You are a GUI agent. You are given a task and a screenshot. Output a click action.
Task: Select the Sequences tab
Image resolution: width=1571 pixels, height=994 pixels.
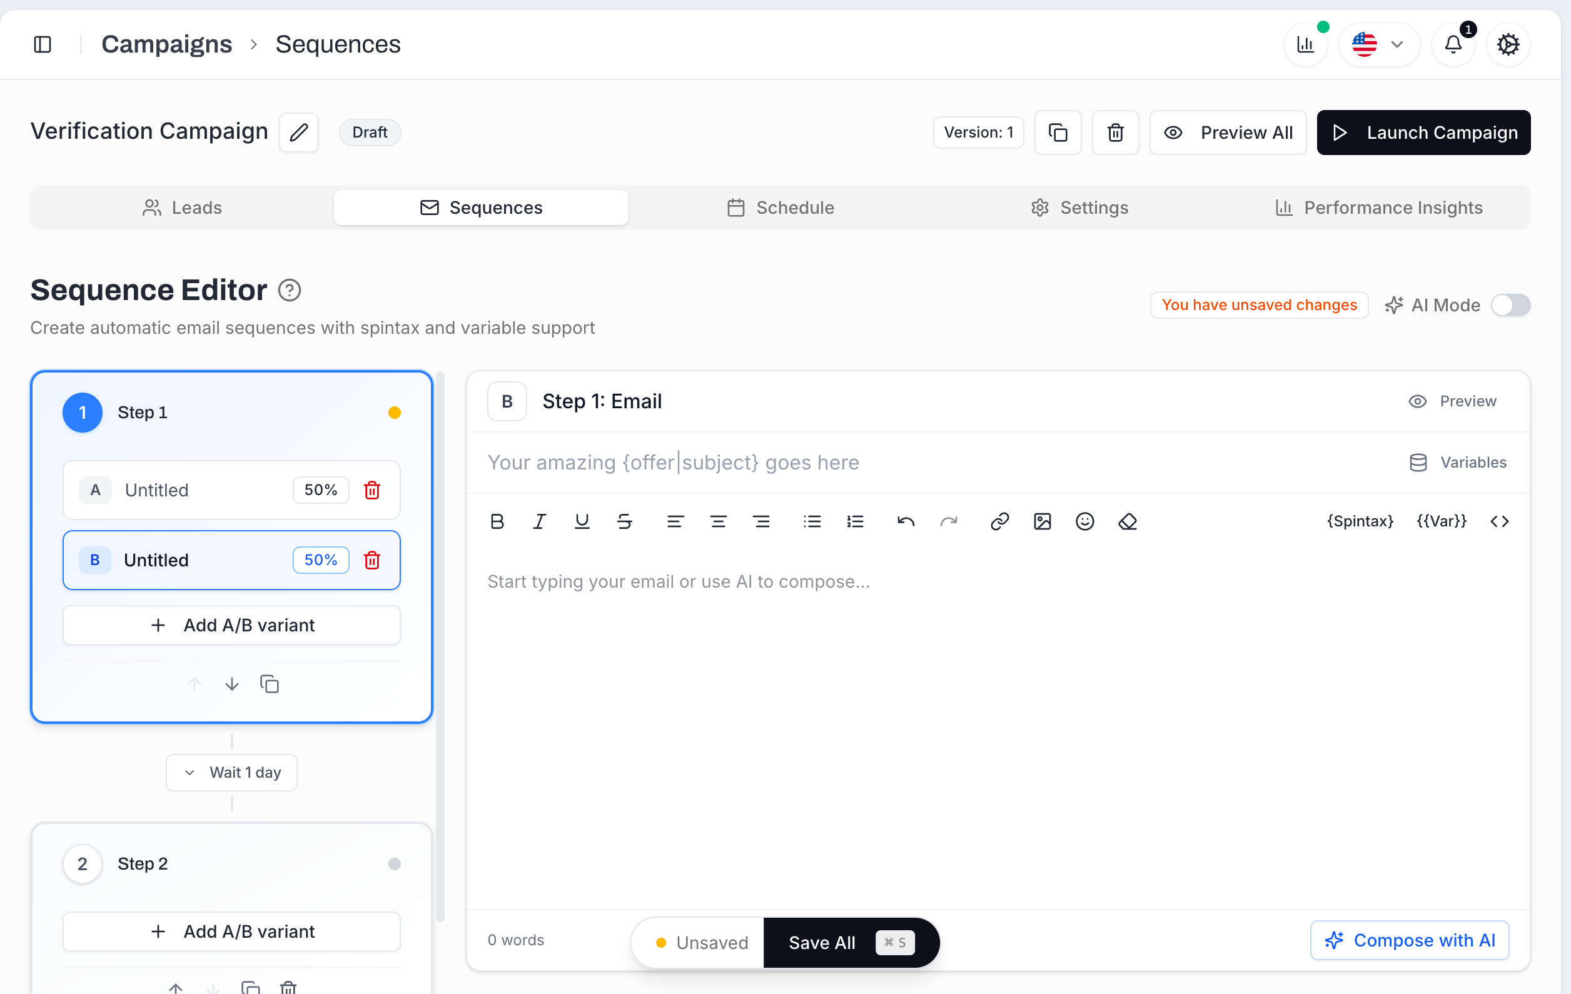[481, 208]
